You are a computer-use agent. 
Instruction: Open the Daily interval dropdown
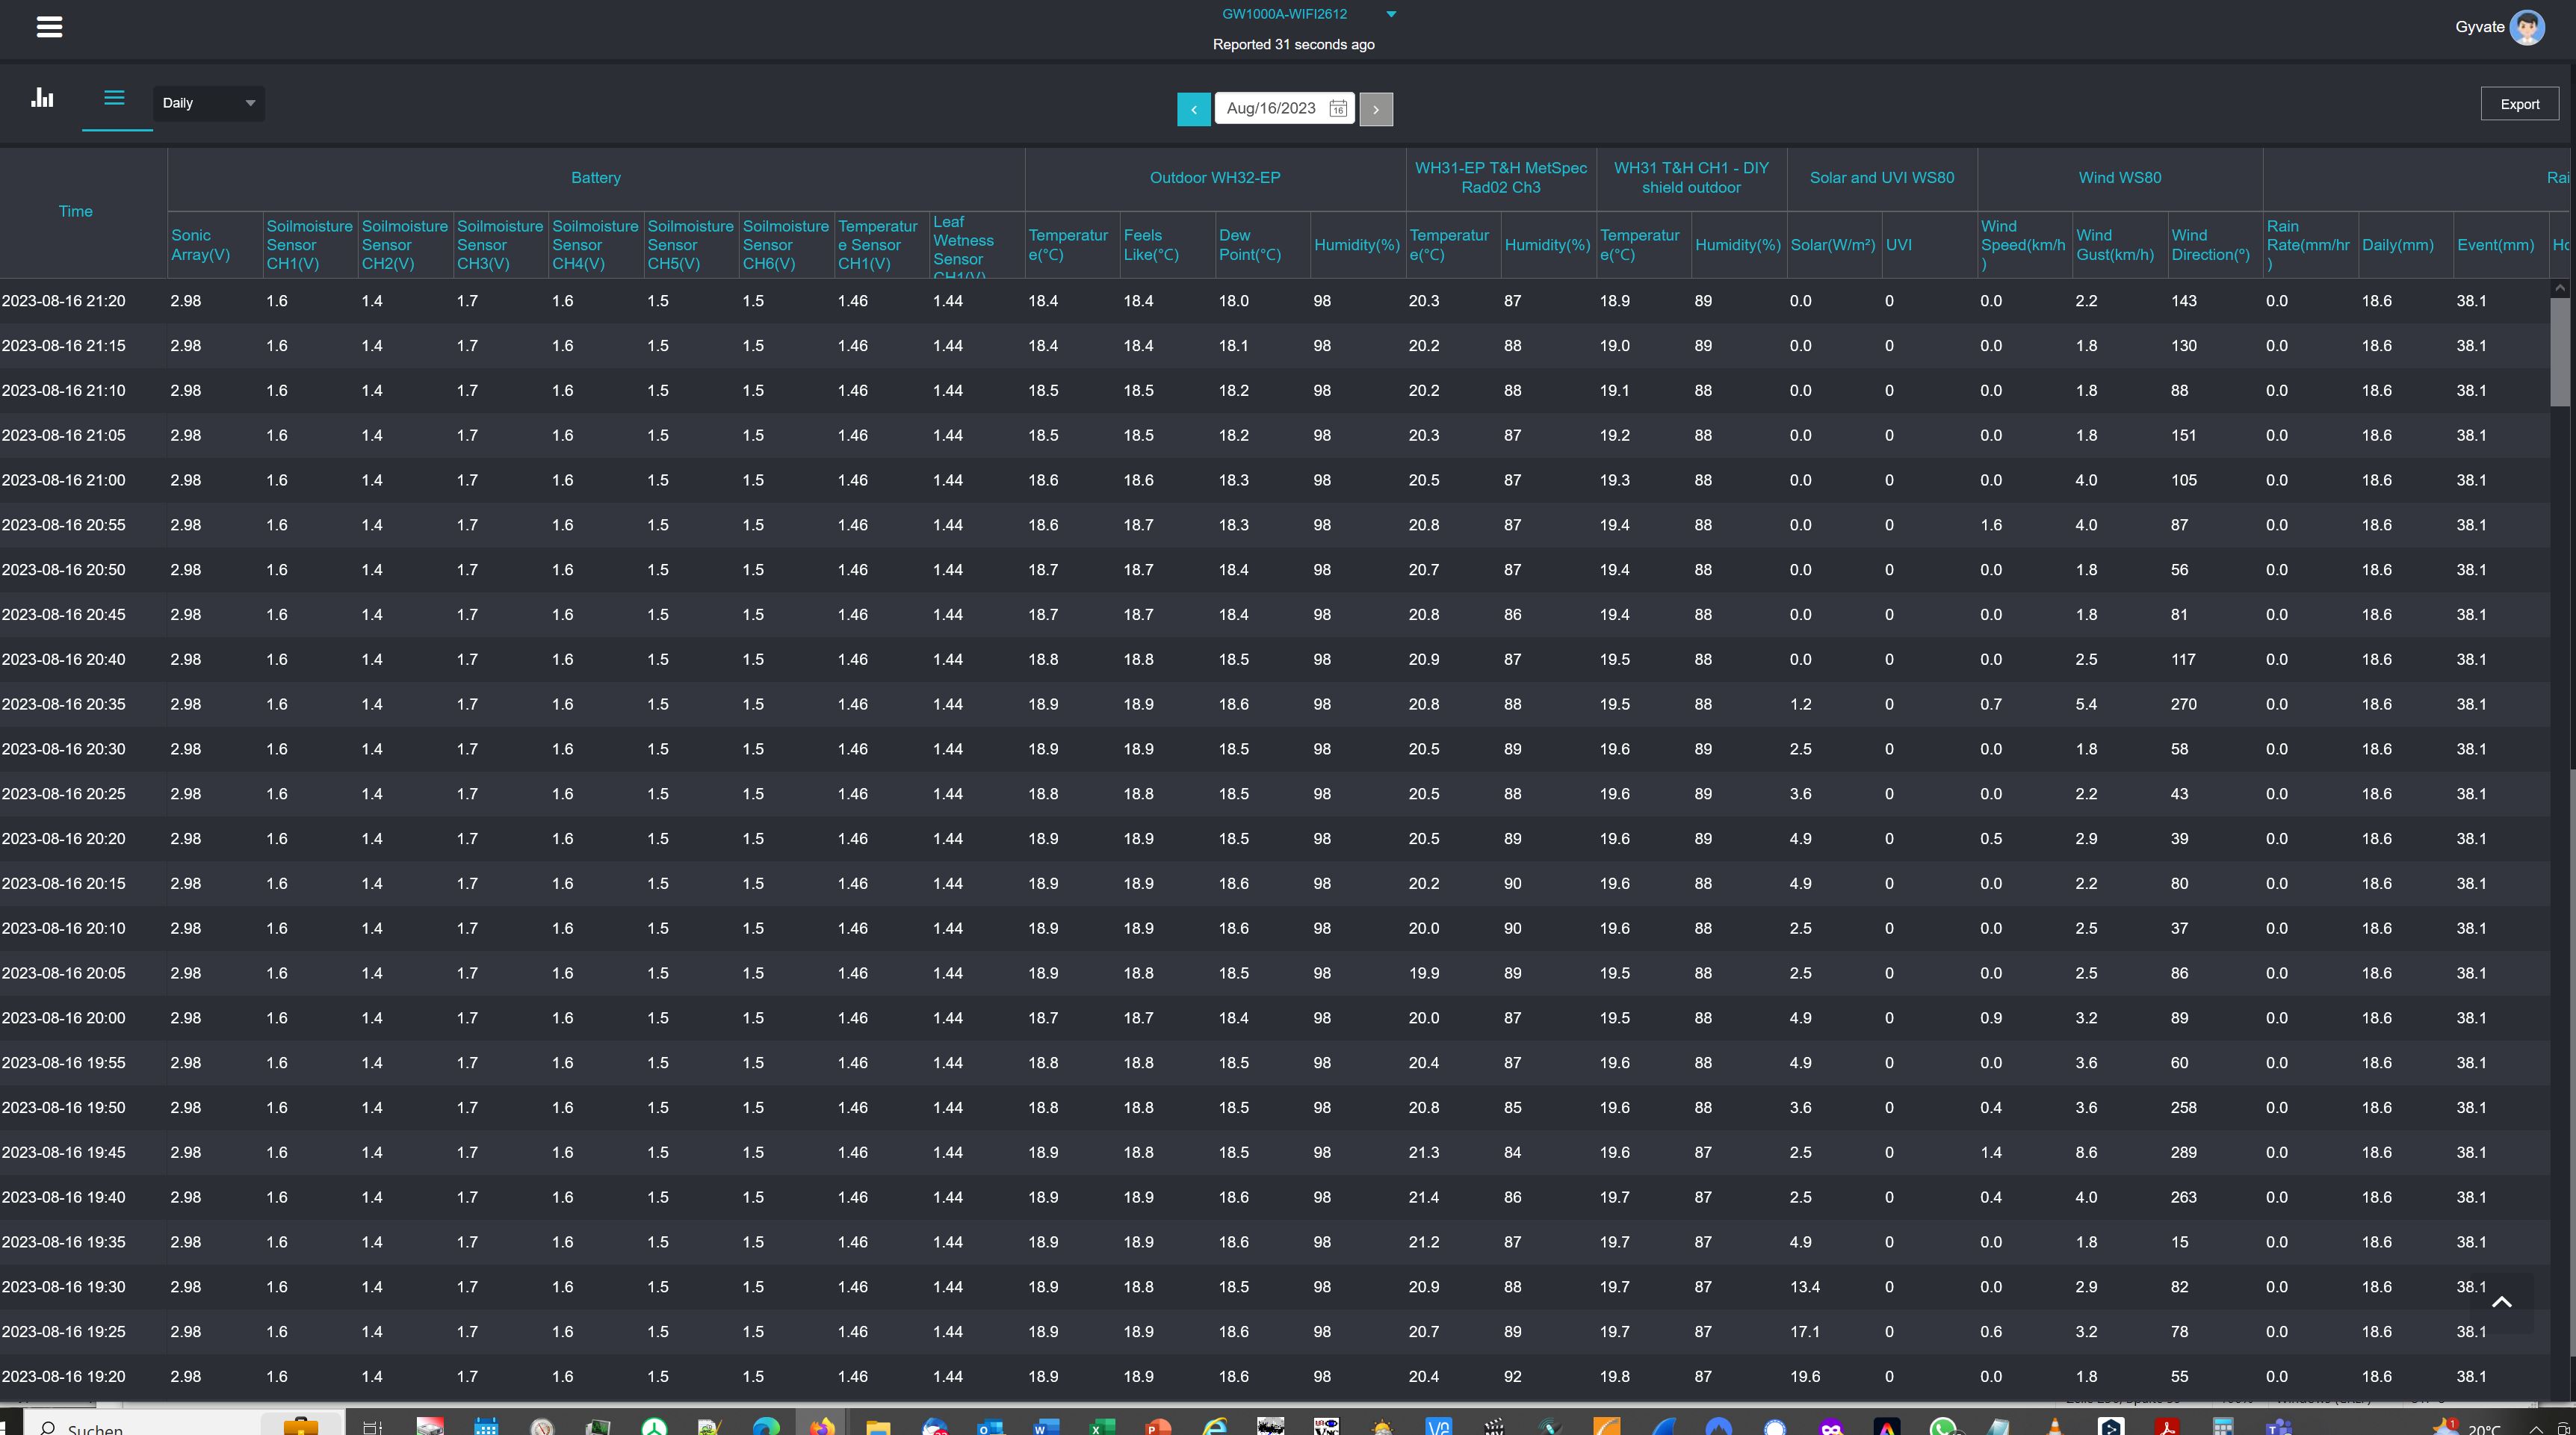tap(208, 103)
